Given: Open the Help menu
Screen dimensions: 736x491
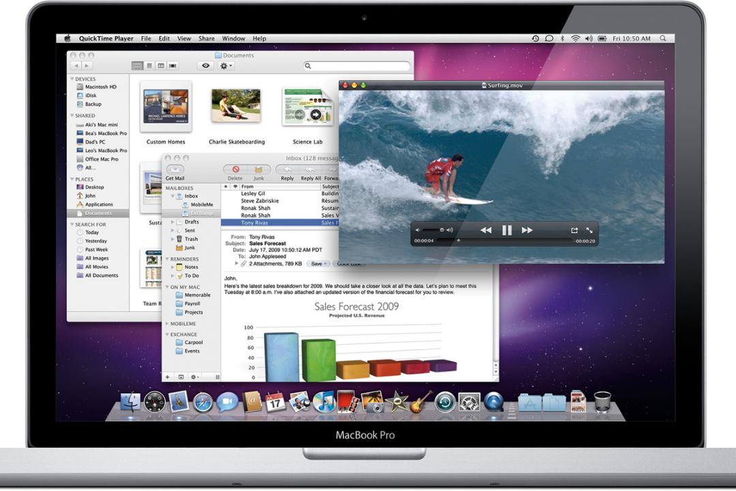Looking at the screenshot, I should coord(260,38).
